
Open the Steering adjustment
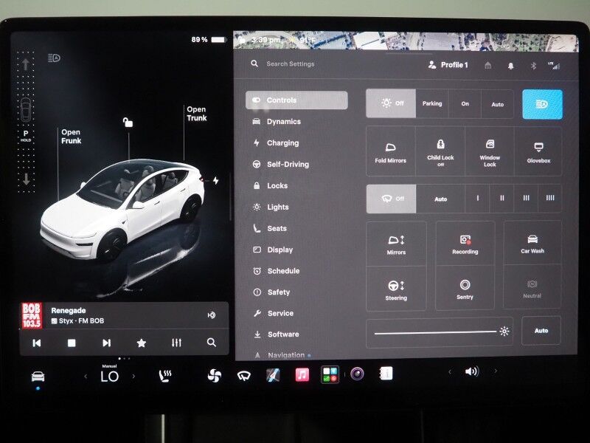(x=396, y=289)
